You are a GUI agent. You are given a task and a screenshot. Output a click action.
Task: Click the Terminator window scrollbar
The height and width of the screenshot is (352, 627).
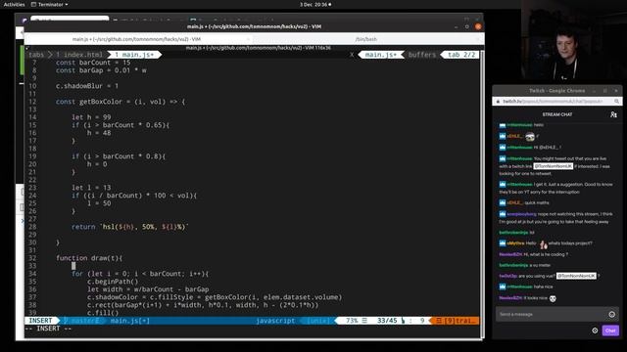click(x=481, y=194)
